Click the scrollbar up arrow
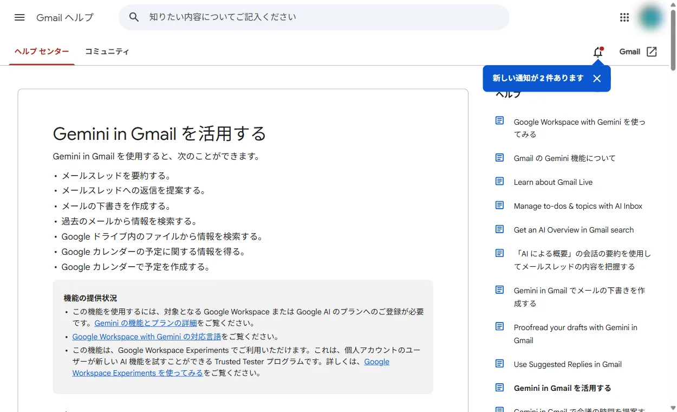 click(x=673, y=4)
